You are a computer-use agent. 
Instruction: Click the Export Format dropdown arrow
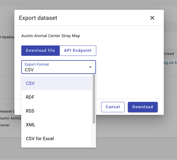tap(90, 67)
